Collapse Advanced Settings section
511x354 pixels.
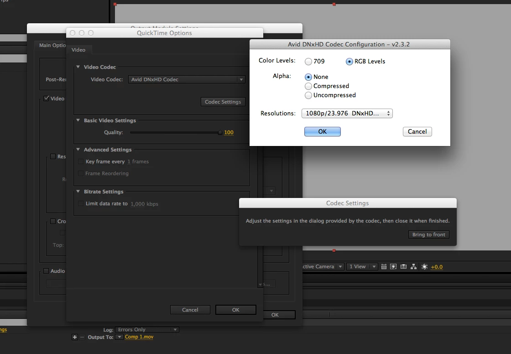coord(78,150)
